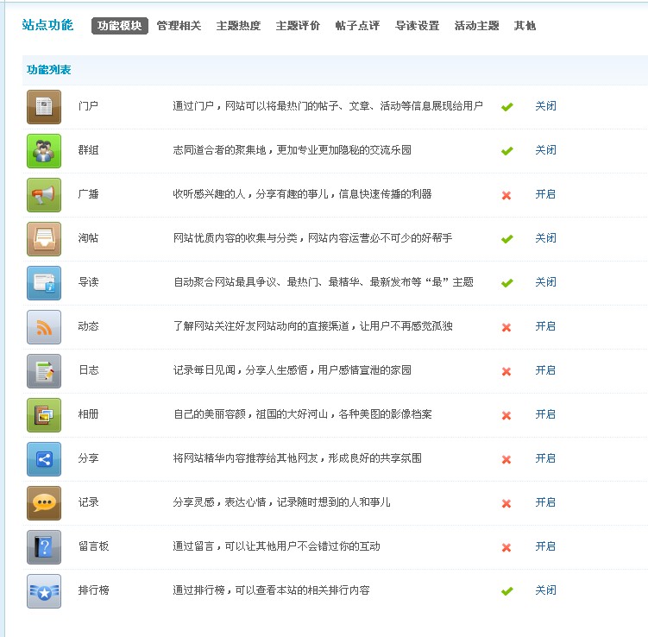
Task: Click the 广播 megaphone icon
Action: (44, 195)
